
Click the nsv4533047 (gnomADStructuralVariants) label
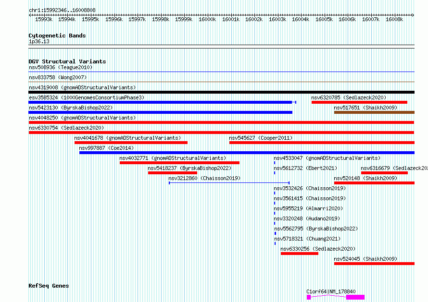(327, 158)
